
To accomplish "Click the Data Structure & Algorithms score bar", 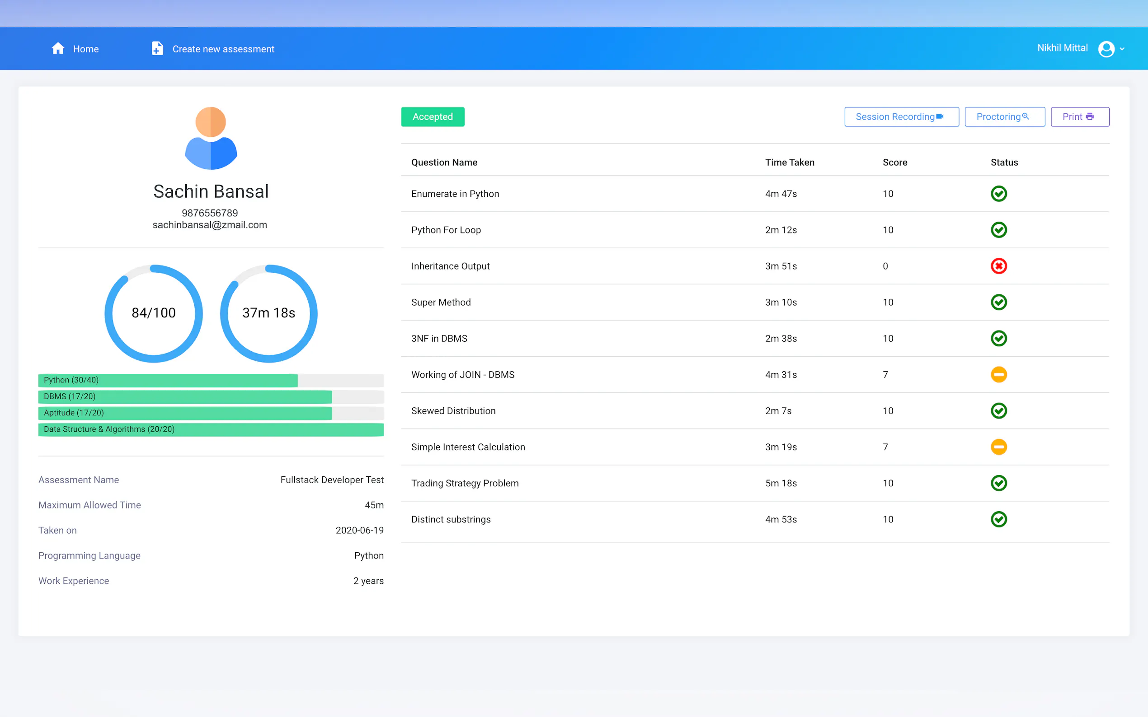I will pos(211,429).
